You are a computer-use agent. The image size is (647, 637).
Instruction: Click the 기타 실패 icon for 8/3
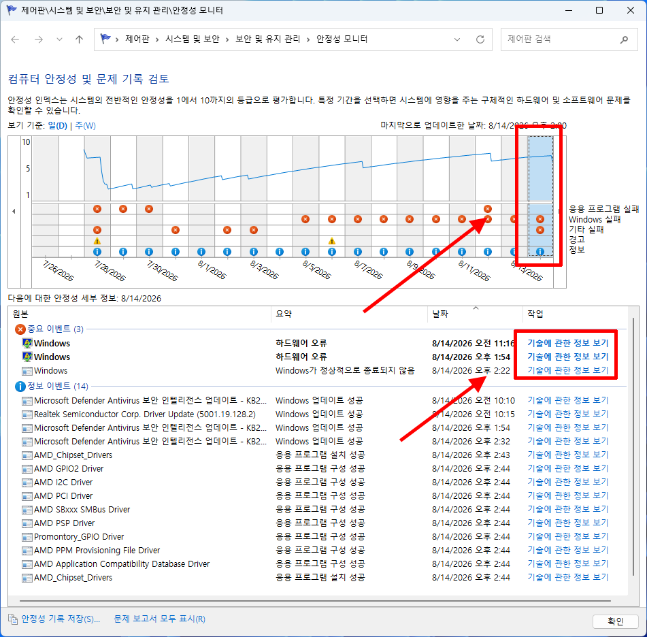[x=254, y=230]
